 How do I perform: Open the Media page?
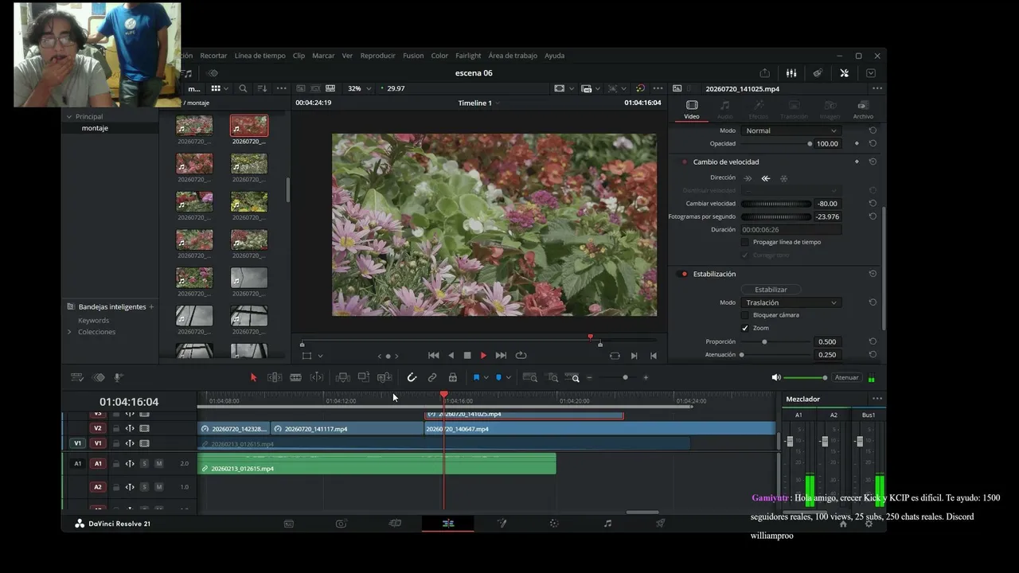pos(288,524)
